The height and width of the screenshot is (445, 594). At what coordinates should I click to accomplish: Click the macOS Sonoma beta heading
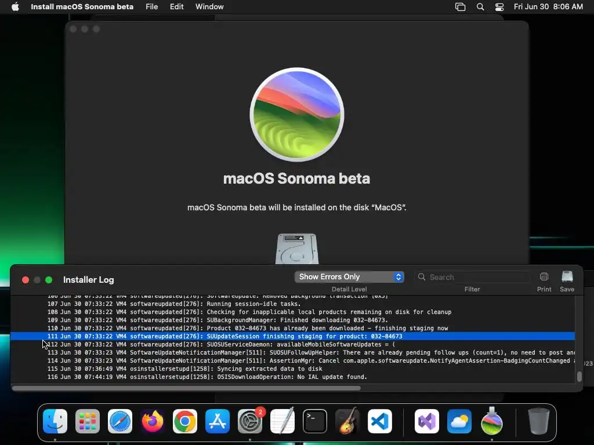(x=296, y=178)
